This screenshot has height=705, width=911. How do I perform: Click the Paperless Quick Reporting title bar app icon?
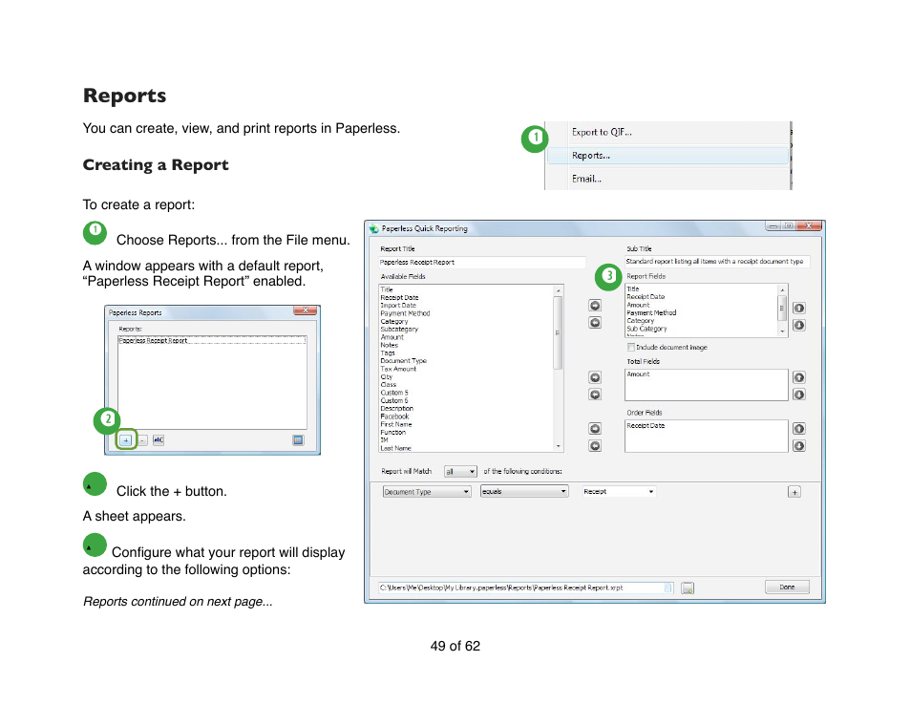click(x=374, y=229)
